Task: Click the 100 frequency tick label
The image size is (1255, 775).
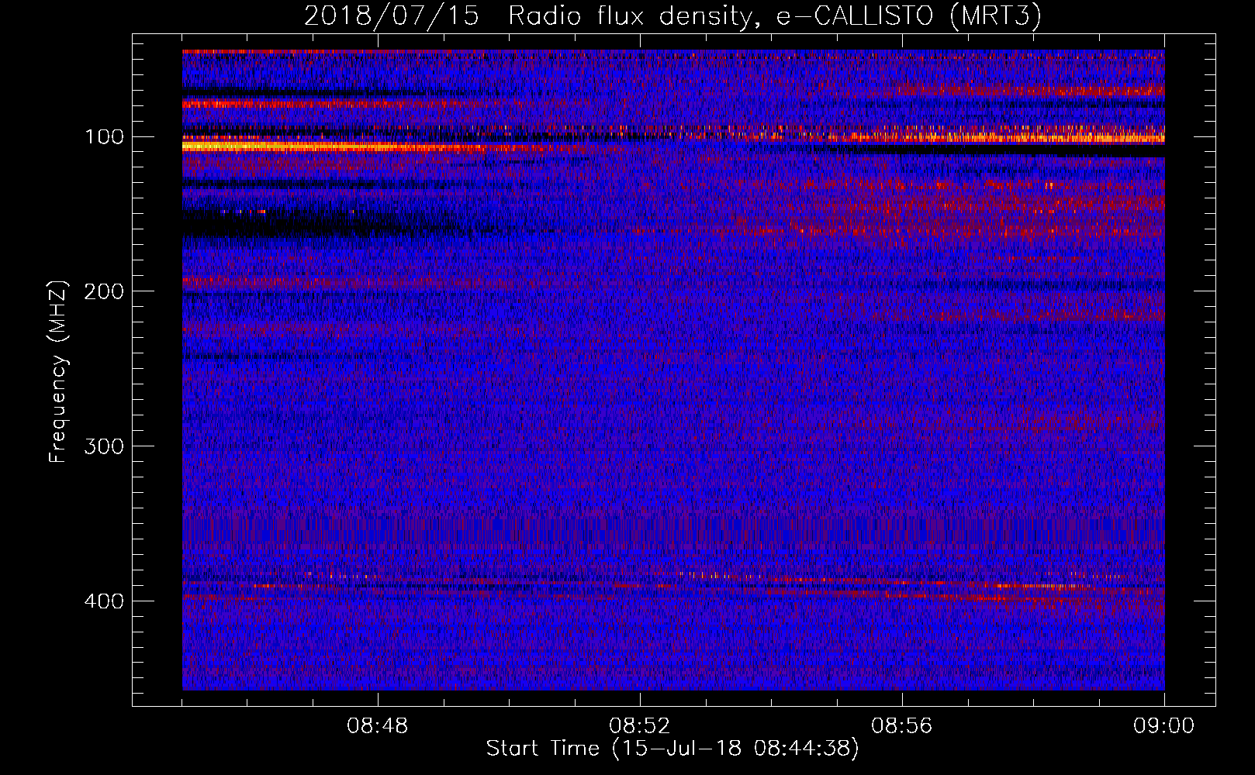Action: click(104, 137)
